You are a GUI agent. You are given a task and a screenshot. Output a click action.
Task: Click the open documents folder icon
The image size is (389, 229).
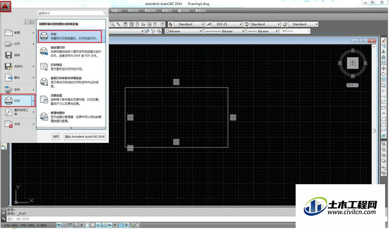point(32,22)
